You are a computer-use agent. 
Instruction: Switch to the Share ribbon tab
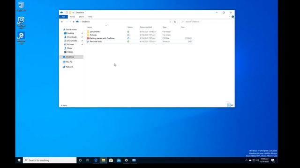[82, 17]
